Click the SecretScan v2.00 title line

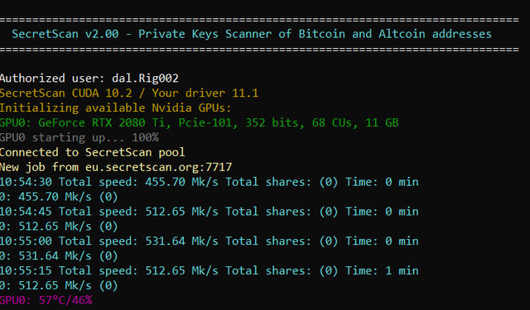tap(252, 34)
